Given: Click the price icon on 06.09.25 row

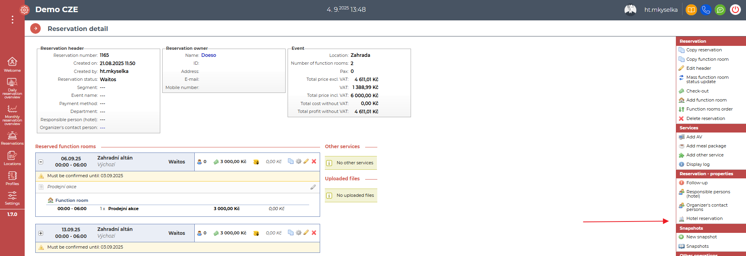Looking at the screenshot, I should [216, 162].
